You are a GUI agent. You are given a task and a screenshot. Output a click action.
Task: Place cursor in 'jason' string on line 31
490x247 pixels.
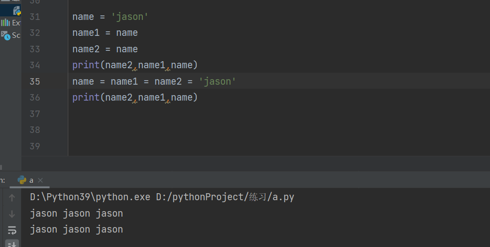pos(130,17)
